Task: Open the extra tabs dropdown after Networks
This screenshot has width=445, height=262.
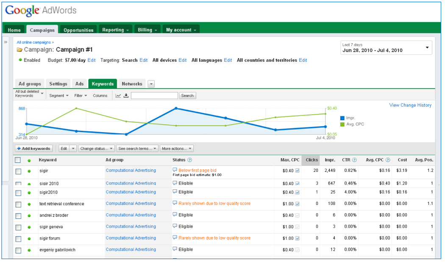Action: click(151, 84)
